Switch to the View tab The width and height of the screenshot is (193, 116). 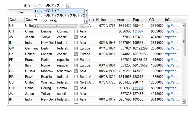[x=21, y=12]
